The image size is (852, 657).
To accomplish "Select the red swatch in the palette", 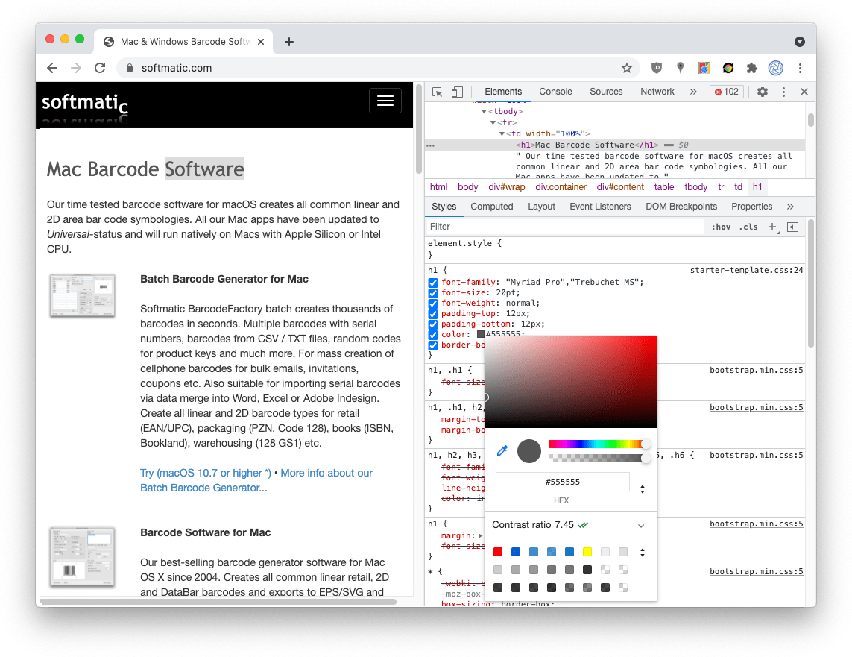I will click(498, 552).
